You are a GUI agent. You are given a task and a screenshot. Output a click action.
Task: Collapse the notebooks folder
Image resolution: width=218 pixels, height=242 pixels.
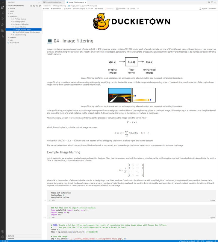click(13, 16)
